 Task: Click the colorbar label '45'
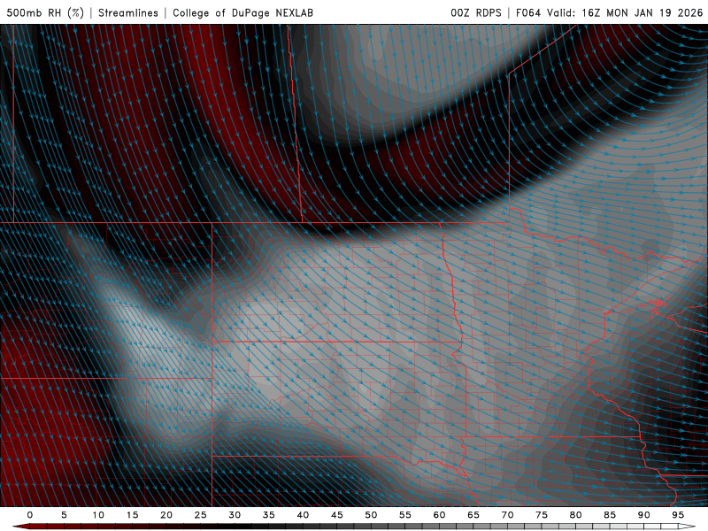pos(337,515)
